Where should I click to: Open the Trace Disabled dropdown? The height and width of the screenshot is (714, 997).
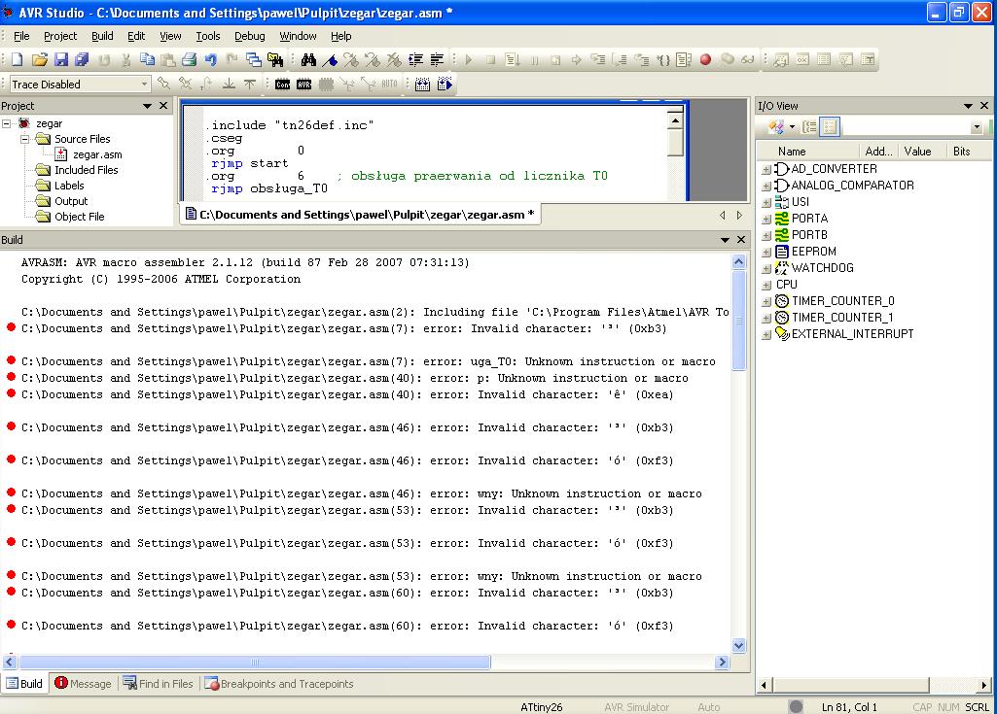[x=145, y=85]
